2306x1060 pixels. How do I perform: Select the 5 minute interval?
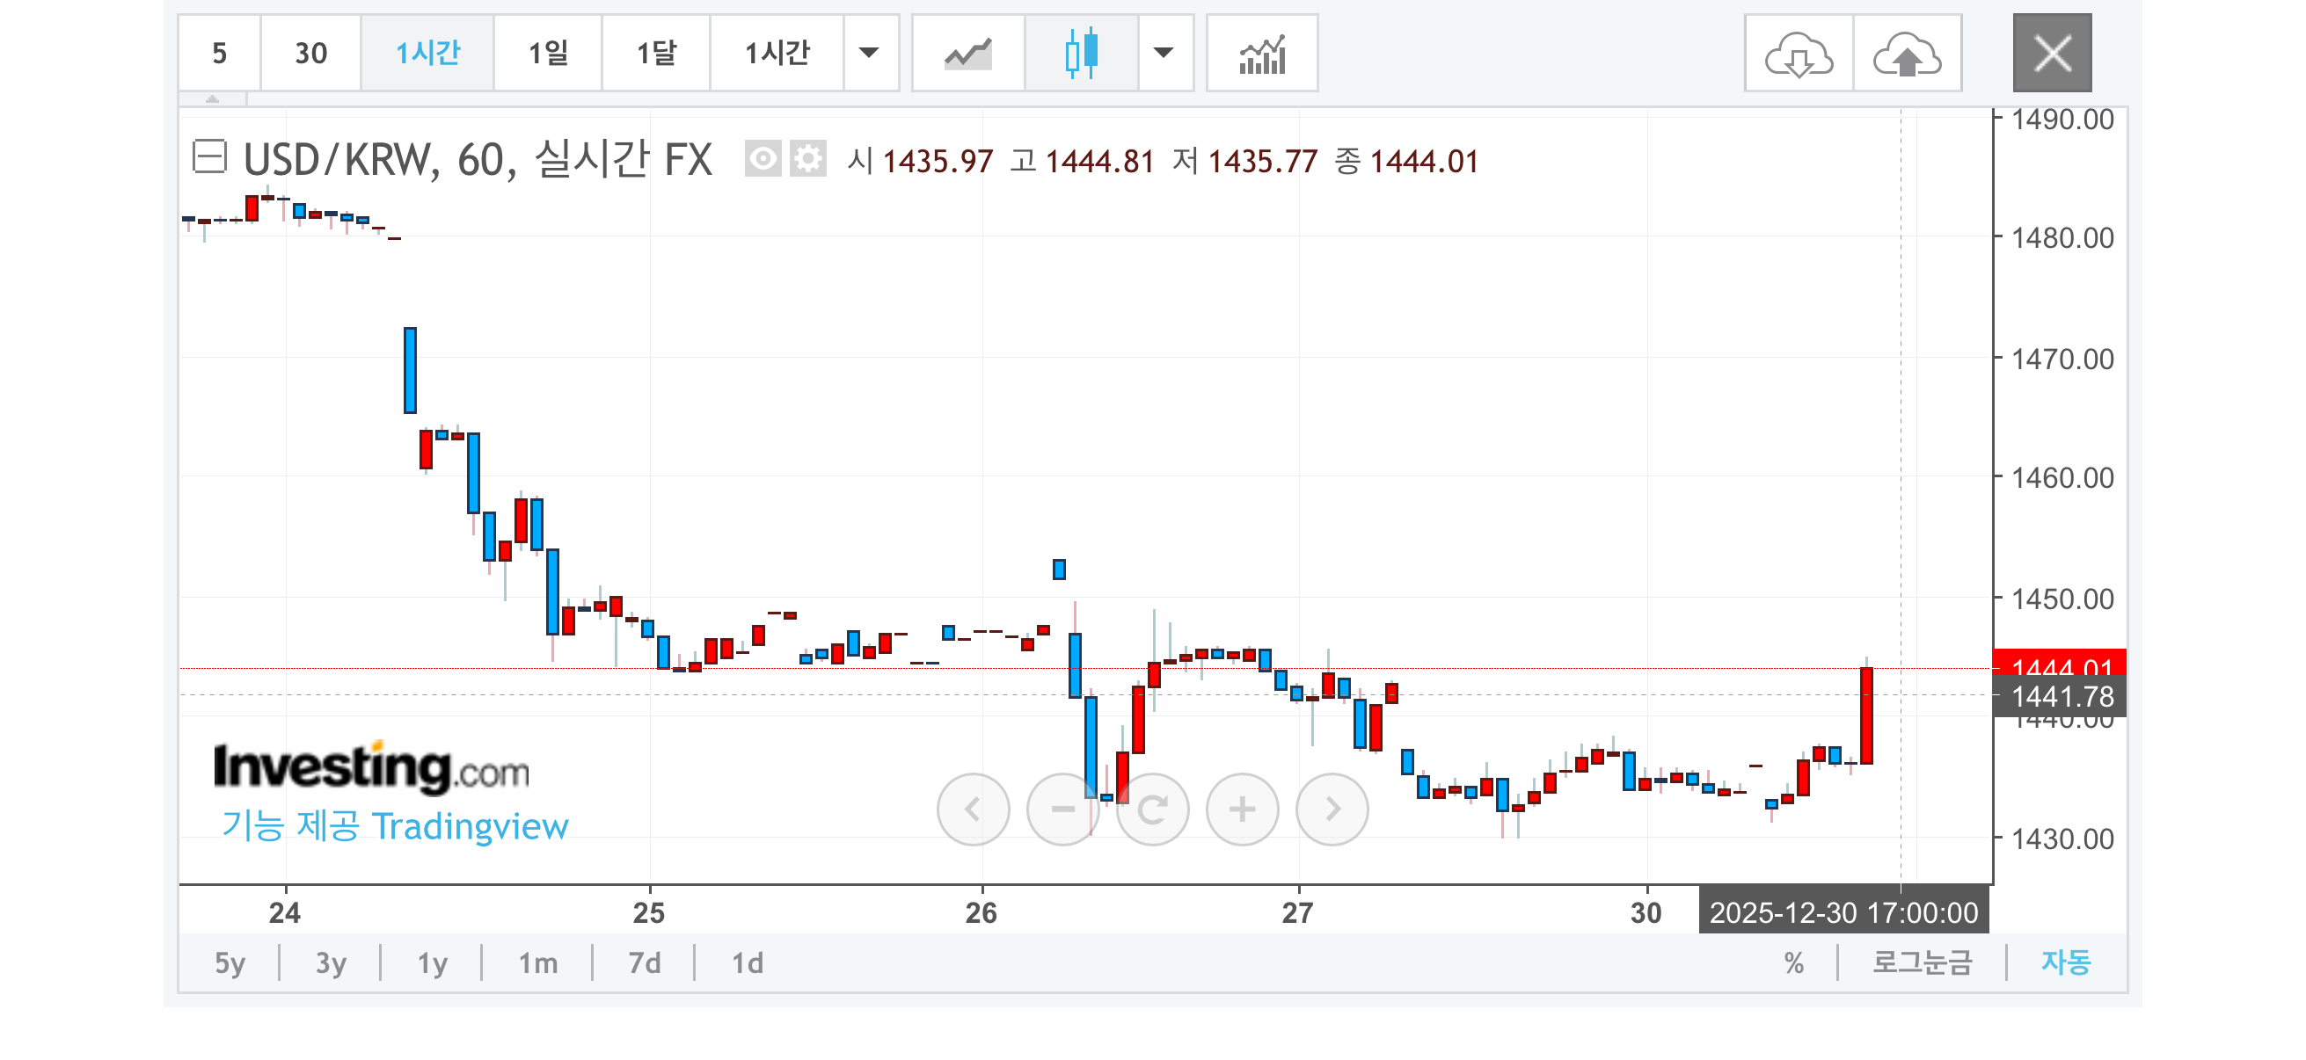coord(219,53)
